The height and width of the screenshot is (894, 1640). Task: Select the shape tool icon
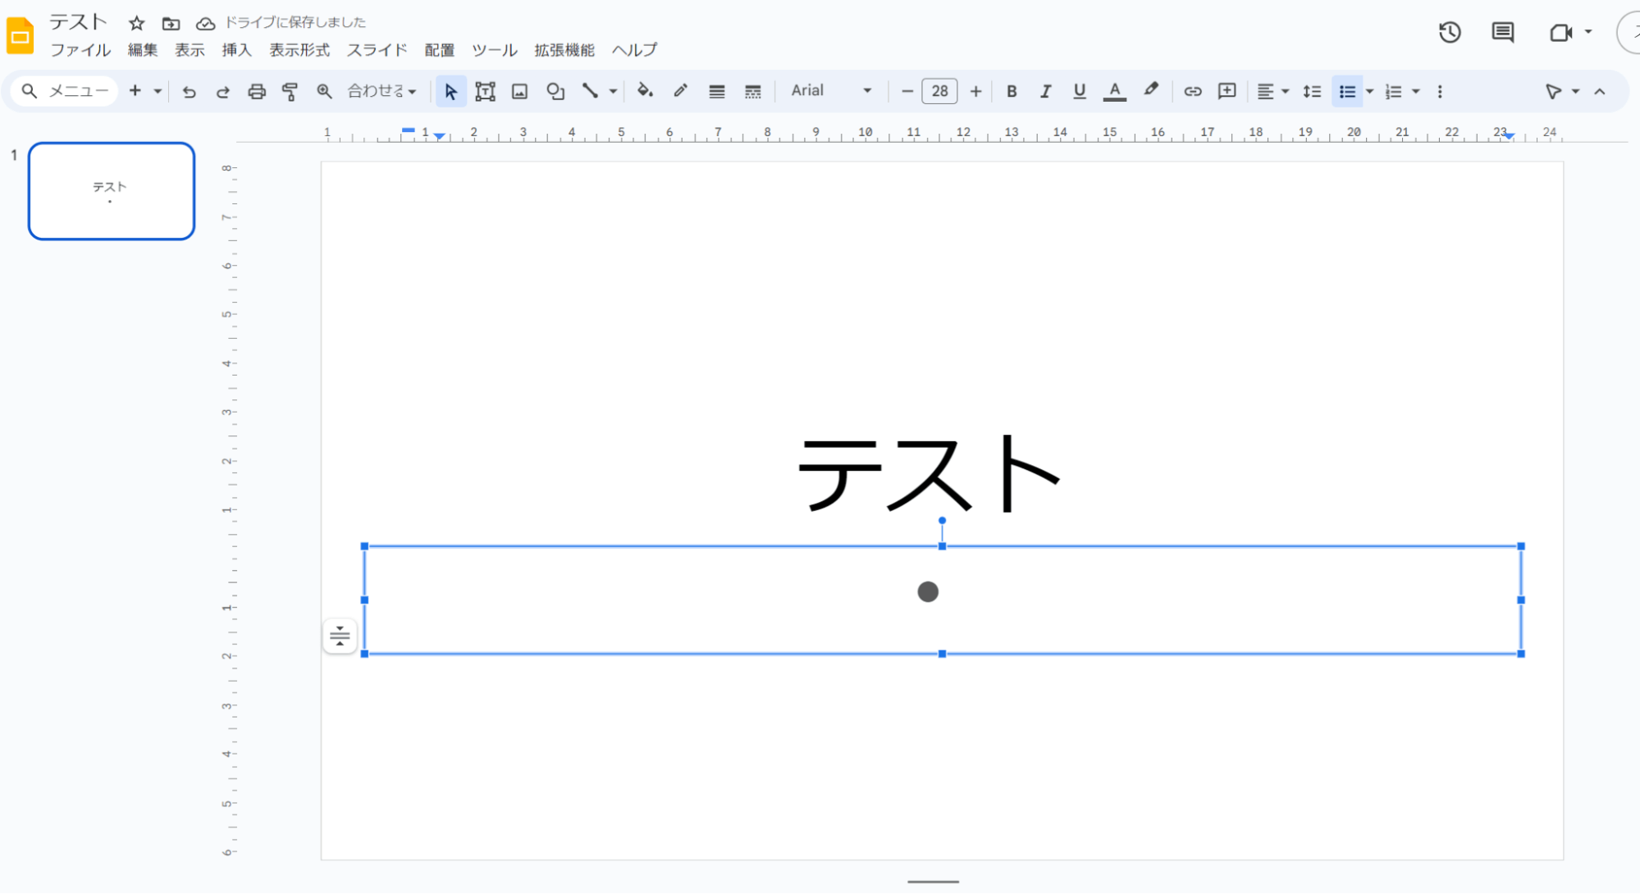pos(555,91)
